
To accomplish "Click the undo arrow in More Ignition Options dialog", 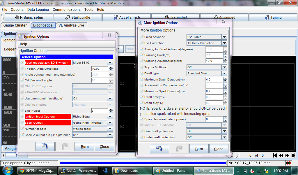I will 159,149.
